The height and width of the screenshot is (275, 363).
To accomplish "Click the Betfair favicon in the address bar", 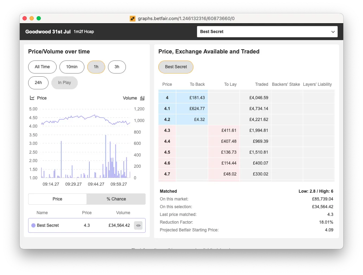I will [132, 19].
